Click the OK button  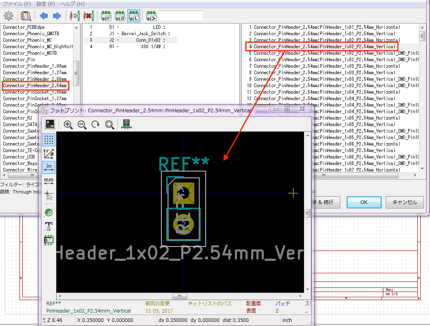point(364,202)
